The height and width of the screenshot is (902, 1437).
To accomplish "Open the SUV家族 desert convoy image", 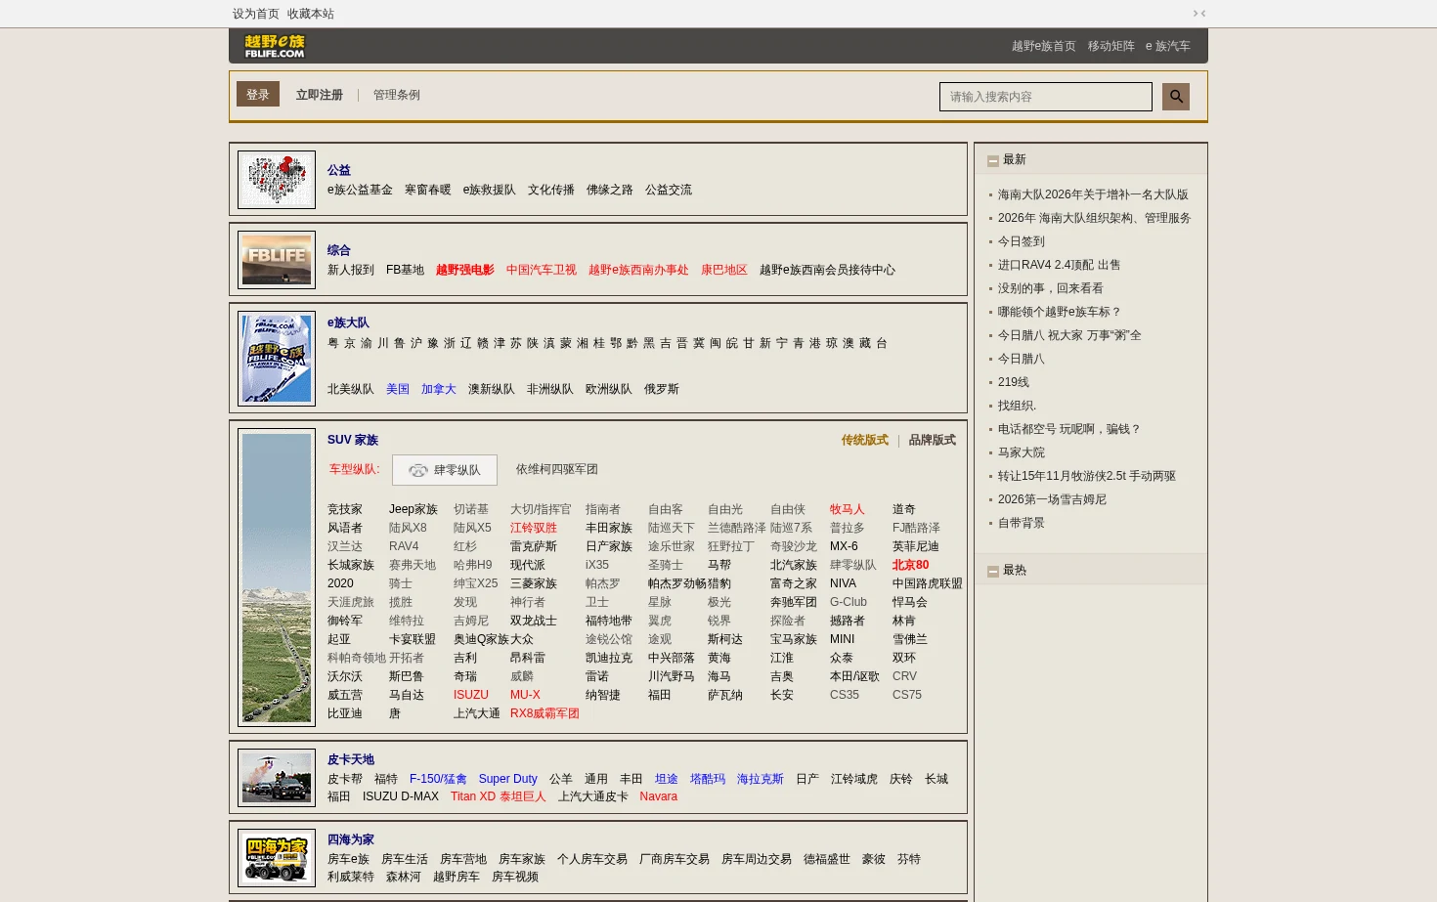I will (x=277, y=578).
